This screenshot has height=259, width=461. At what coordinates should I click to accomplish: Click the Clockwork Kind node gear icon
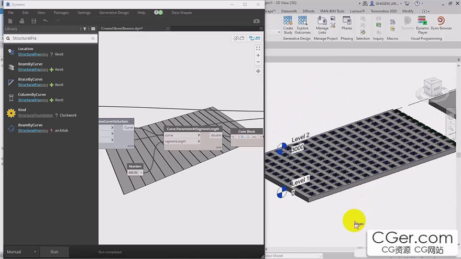pyautogui.click(x=11, y=113)
